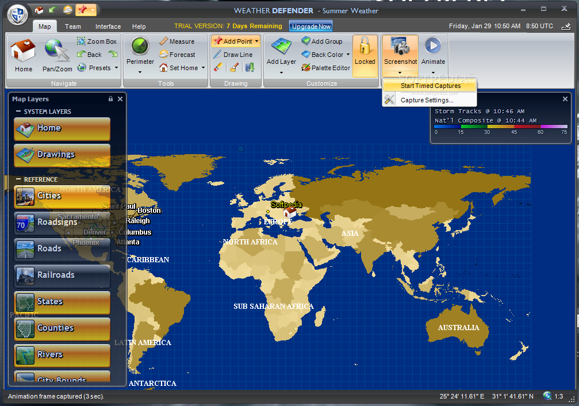Image resolution: width=579 pixels, height=406 pixels.
Task: Close the radar legend panel
Action: 565,99
